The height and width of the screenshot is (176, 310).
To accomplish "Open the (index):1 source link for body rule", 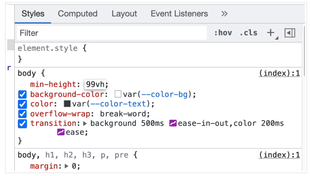I will (279, 74).
